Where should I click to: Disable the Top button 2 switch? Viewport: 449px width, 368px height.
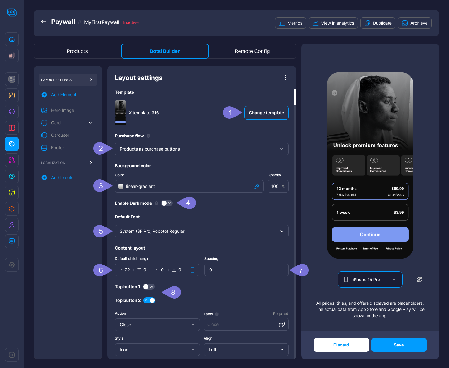(149, 300)
